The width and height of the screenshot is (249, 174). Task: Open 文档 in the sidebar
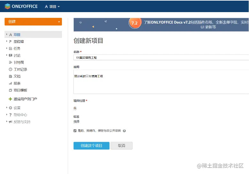coord(17,76)
